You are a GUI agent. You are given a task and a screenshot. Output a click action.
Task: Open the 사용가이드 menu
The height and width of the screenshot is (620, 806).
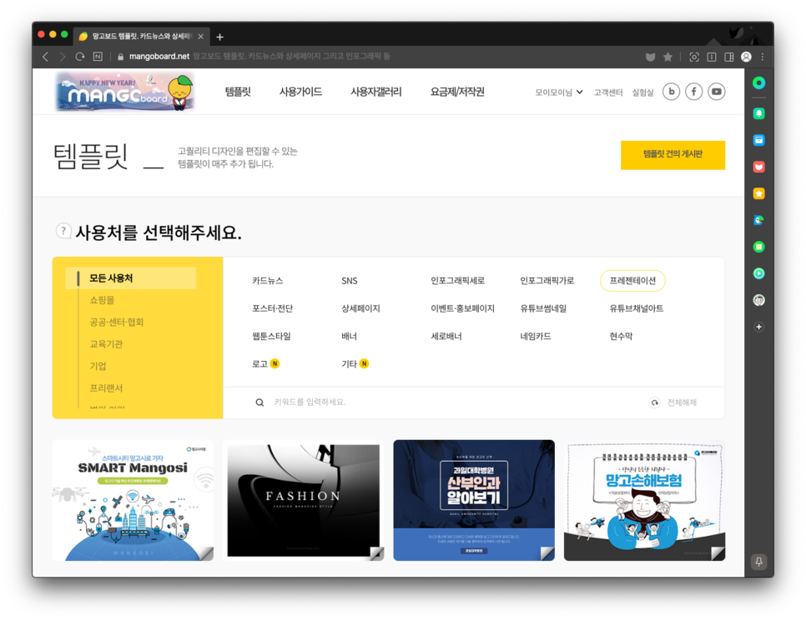click(x=300, y=92)
